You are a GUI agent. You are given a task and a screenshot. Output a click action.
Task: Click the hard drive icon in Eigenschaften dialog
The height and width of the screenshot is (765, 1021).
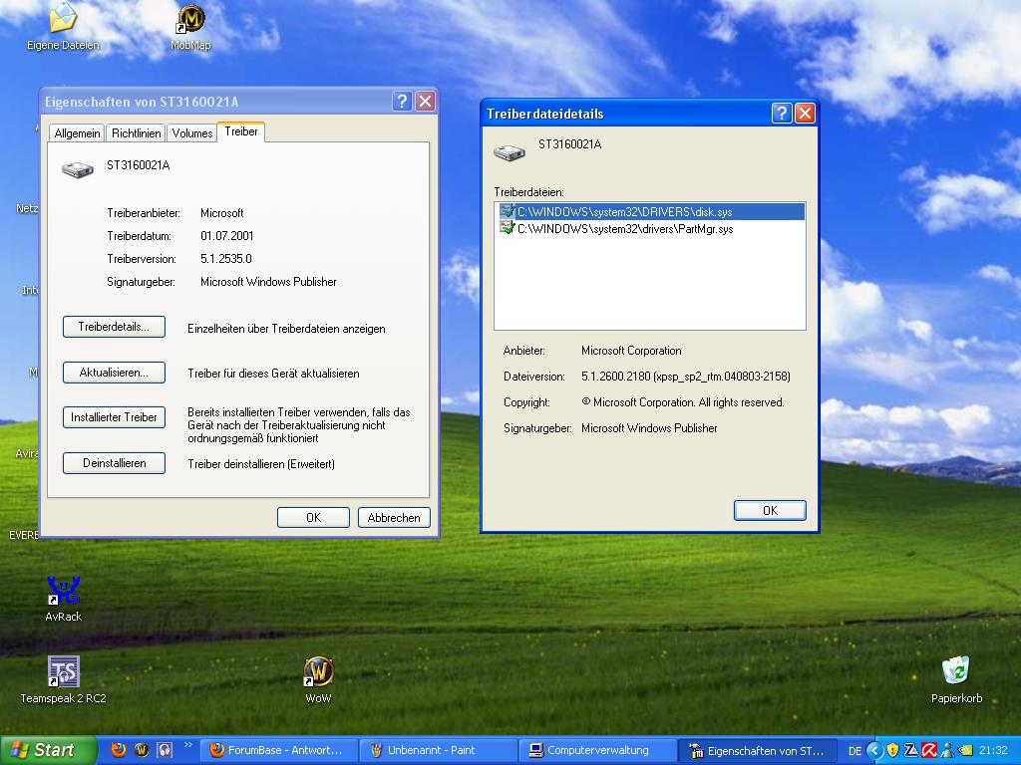click(x=78, y=169)
